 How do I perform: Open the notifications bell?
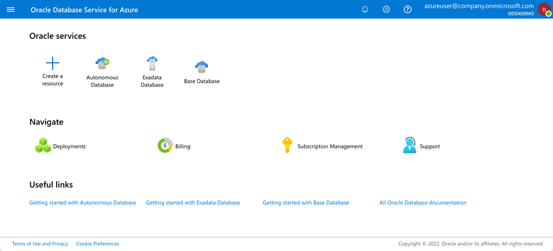coord(365,9)
